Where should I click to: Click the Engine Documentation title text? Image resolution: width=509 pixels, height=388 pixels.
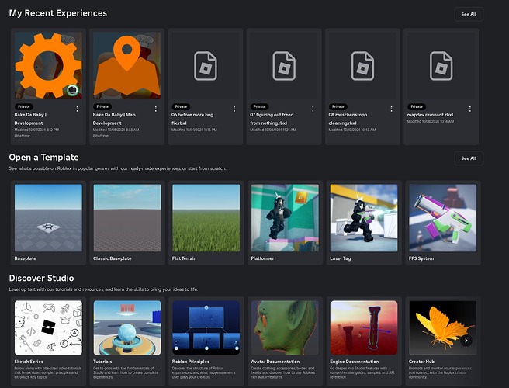click(x=355, y=362)
